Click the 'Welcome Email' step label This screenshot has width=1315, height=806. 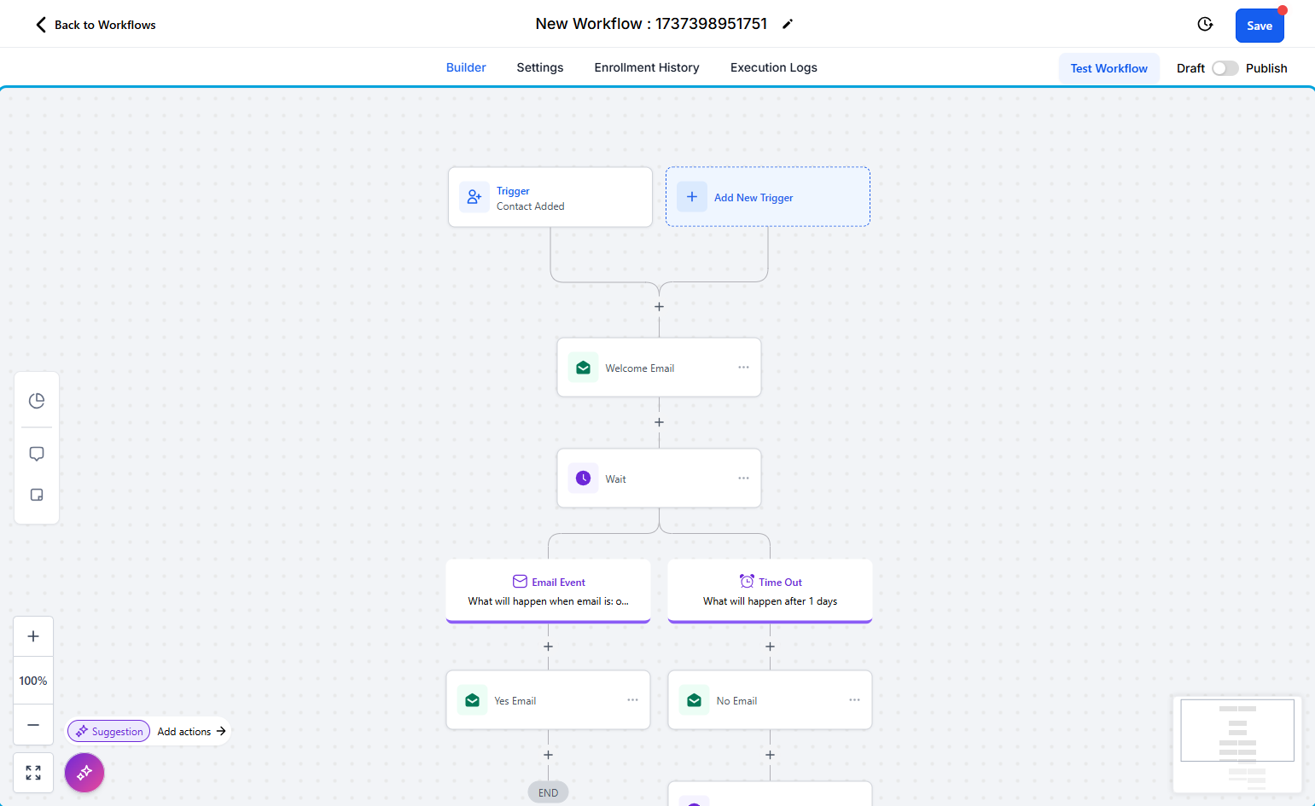640,368
